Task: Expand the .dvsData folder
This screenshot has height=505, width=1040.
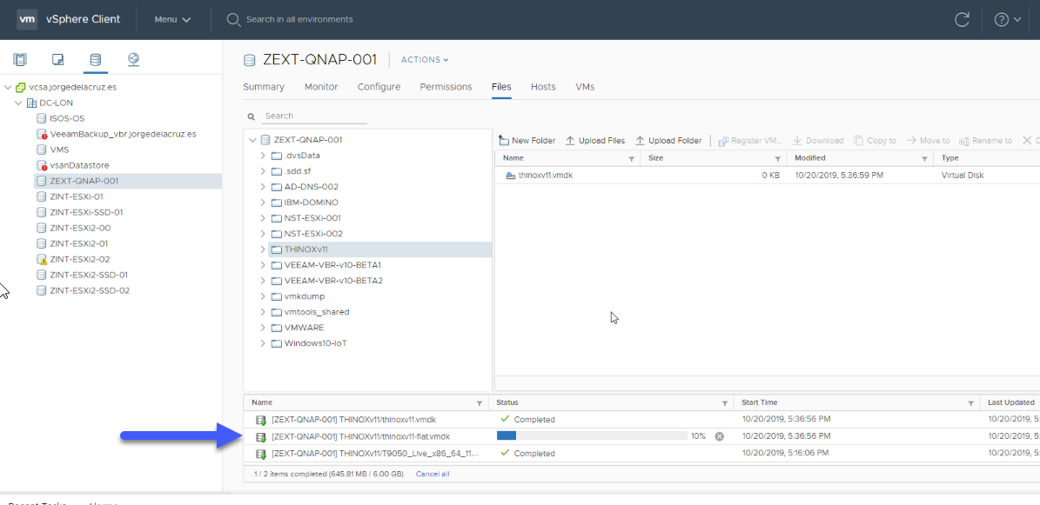Action: click(x=264, y=156)
